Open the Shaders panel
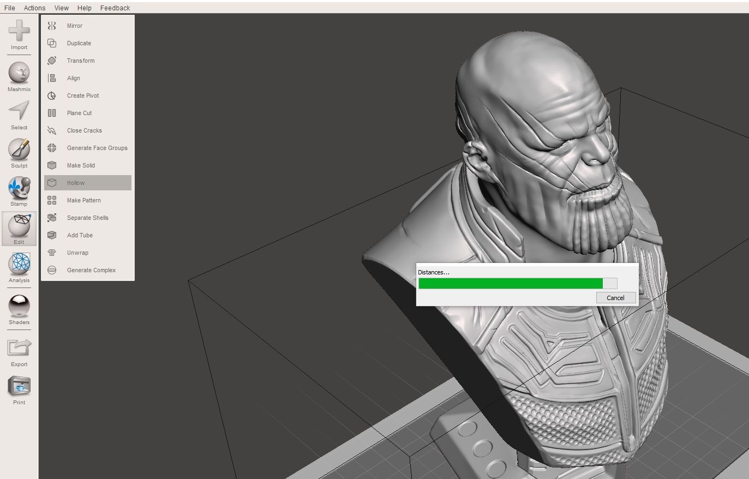Image resolution: width=749 pixels, height=479 pixels. click(x=19, y=307)
